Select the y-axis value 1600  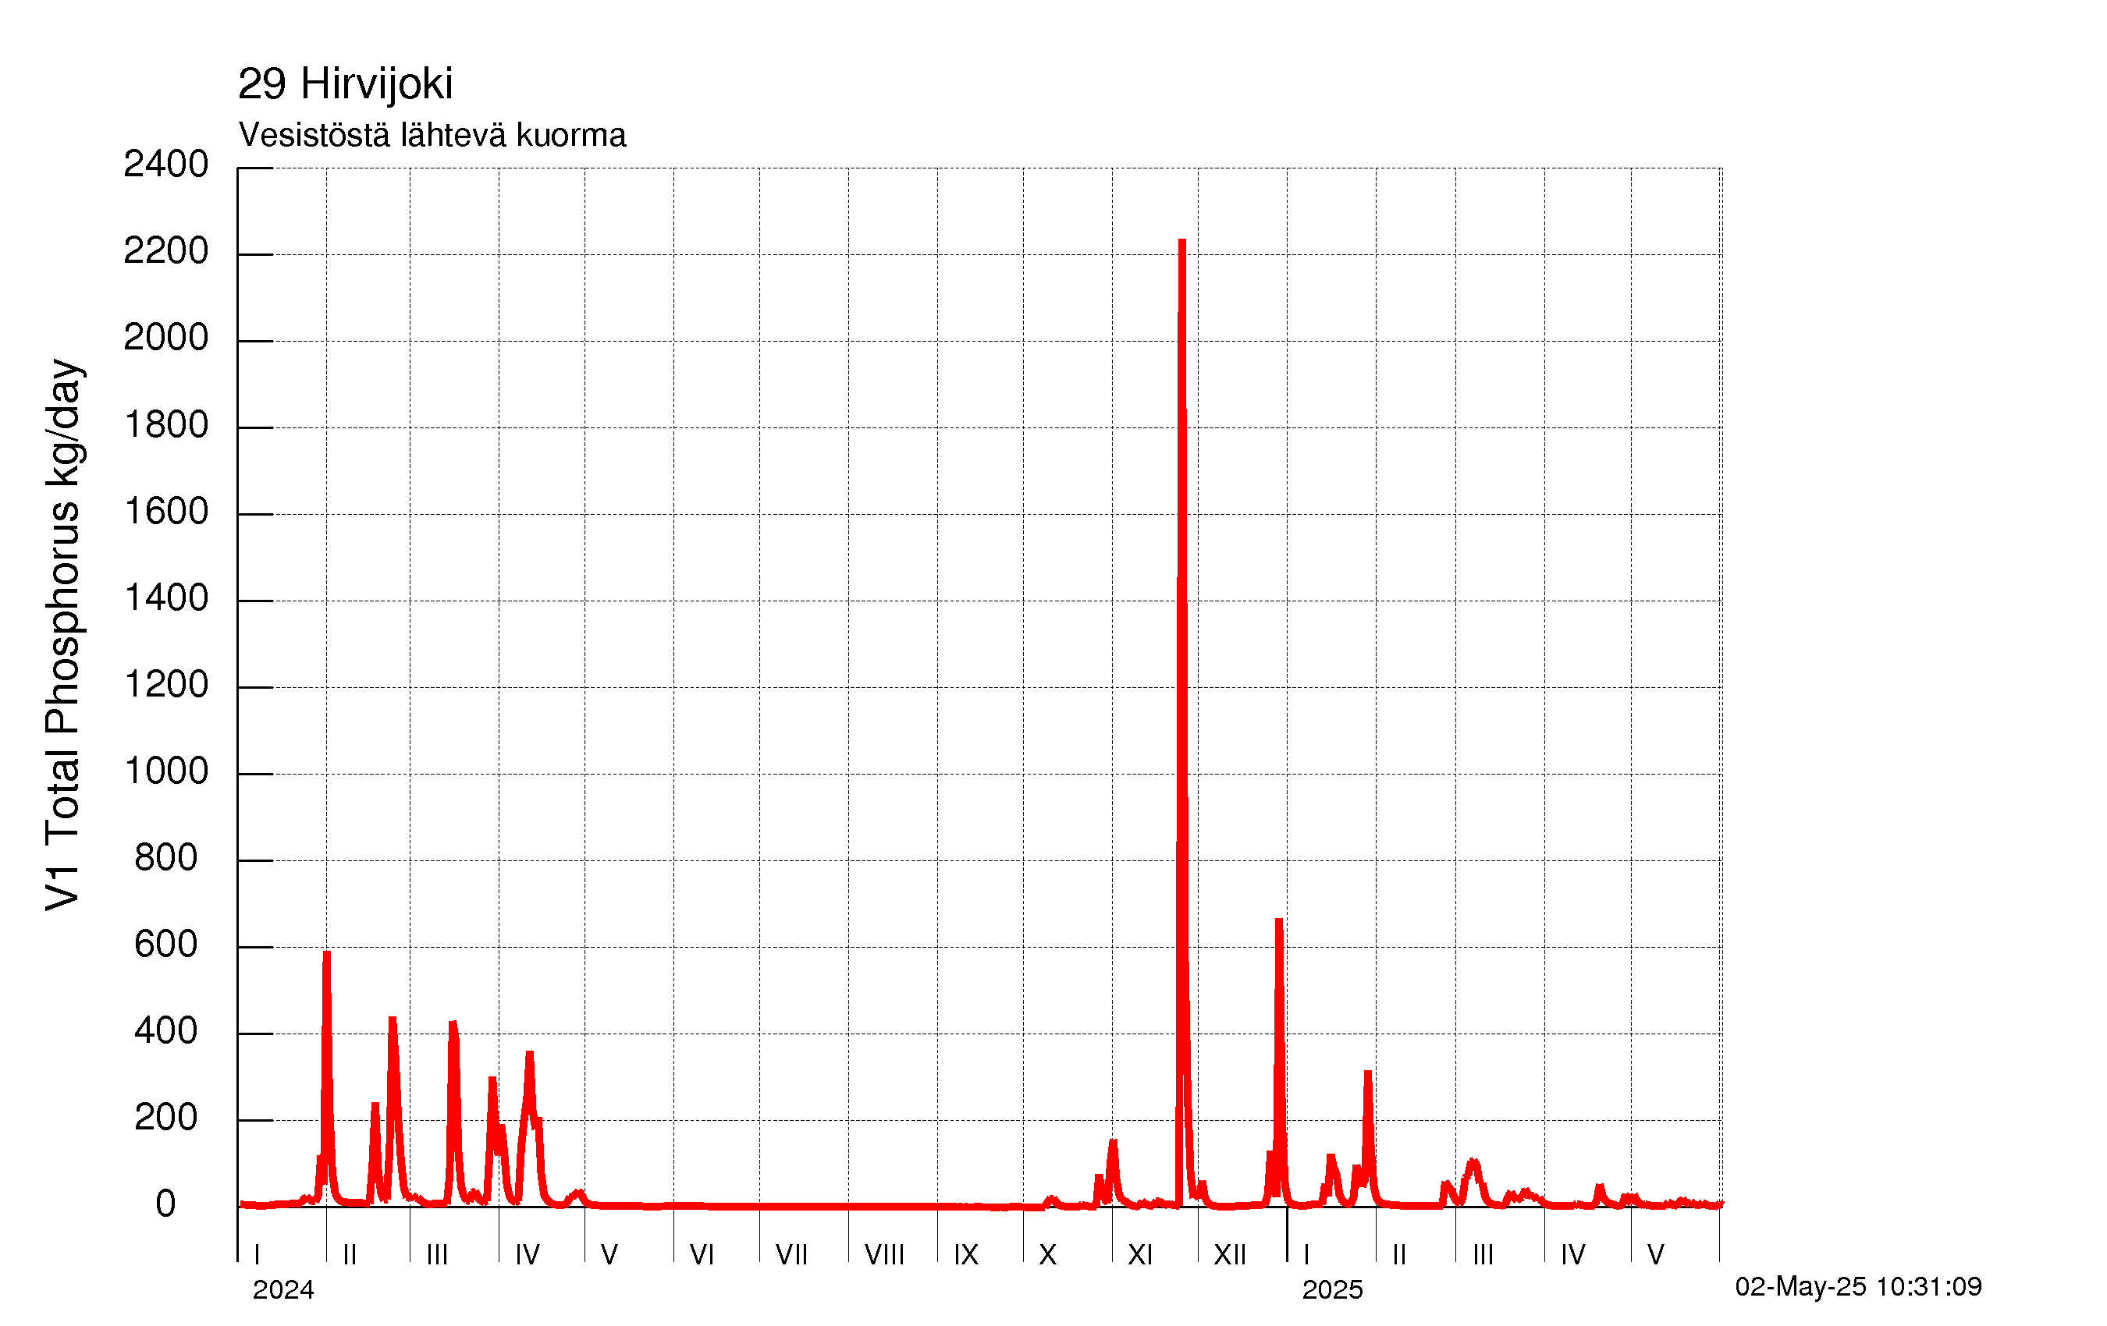(165, 512)
